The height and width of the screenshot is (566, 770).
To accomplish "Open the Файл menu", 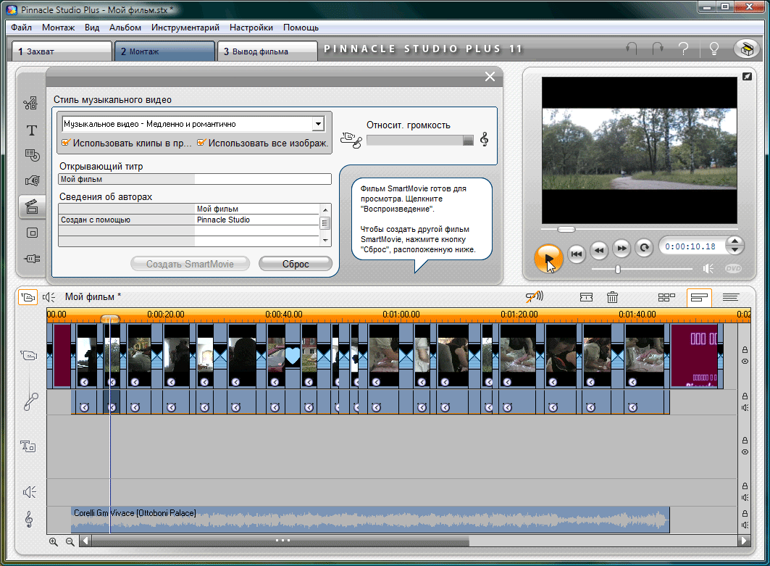I will click(x=21, y=28).
